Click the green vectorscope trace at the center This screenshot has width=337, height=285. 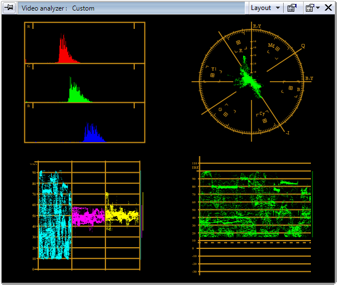(x=249, y=78)
